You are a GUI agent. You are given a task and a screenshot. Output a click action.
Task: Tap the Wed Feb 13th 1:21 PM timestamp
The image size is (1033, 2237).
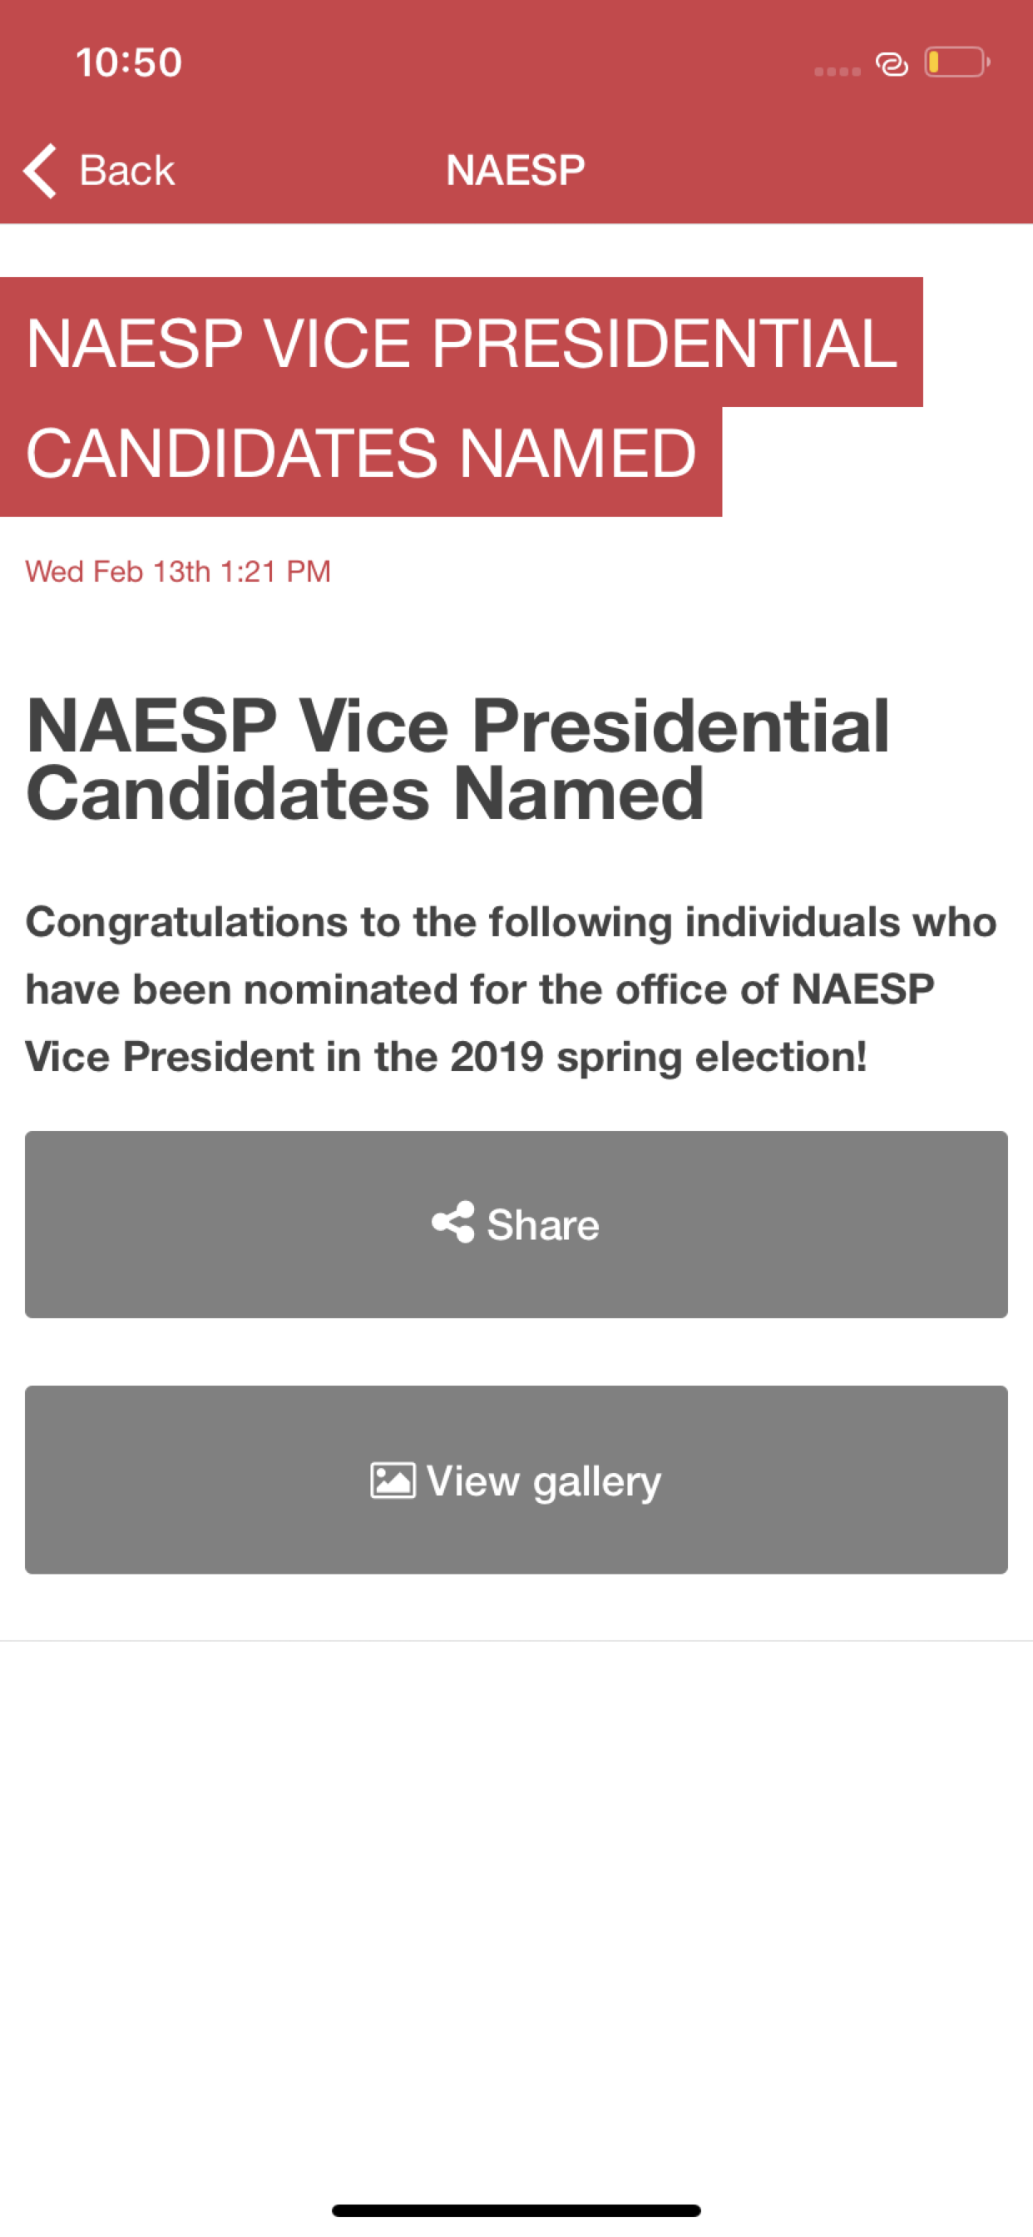(178, 572)
